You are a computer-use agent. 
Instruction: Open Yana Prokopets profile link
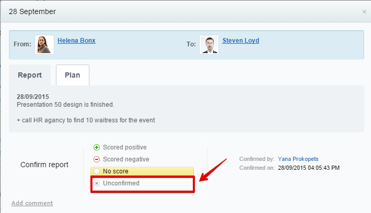(x=298, y=159)
